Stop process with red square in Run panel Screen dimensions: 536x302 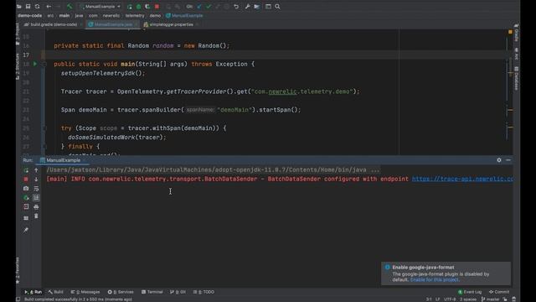pyautogui.click(x=26, y=180)
